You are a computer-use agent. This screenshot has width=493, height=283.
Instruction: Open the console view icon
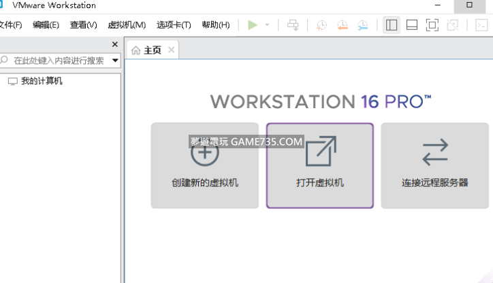pyautogui.click(x=481, y=25)
